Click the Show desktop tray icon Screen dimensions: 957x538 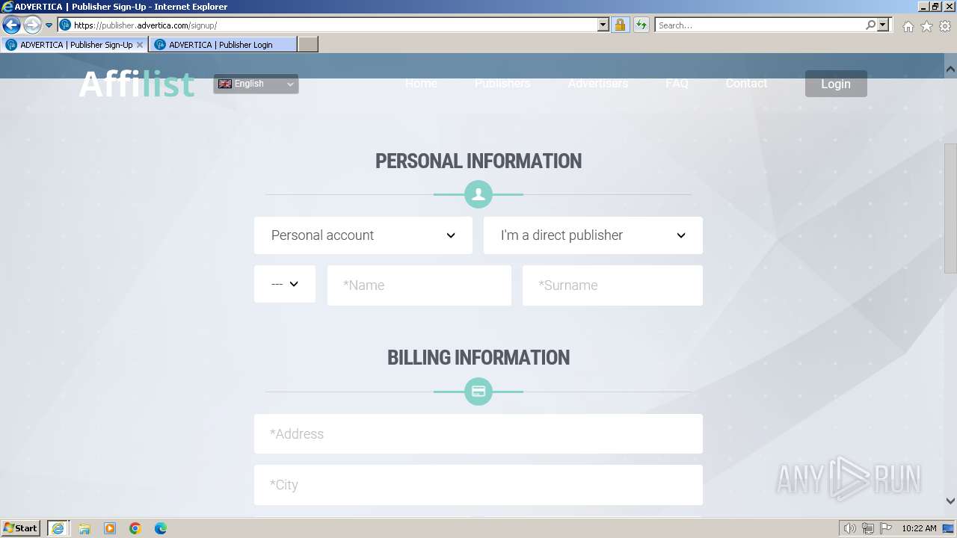(x=948, y=528)
